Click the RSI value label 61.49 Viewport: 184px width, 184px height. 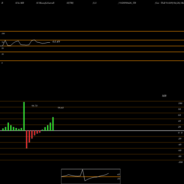(x=56, y=42)
